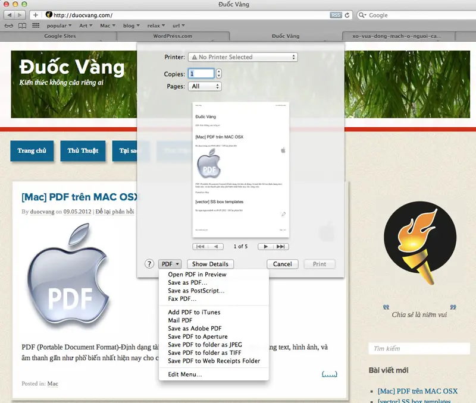Click the help question mark button
The width and height of the screenshot is (476, 403).
click(x=149, y=264)
